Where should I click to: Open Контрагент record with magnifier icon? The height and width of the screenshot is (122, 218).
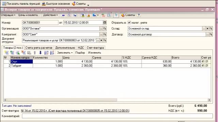[x=105, y=34]
